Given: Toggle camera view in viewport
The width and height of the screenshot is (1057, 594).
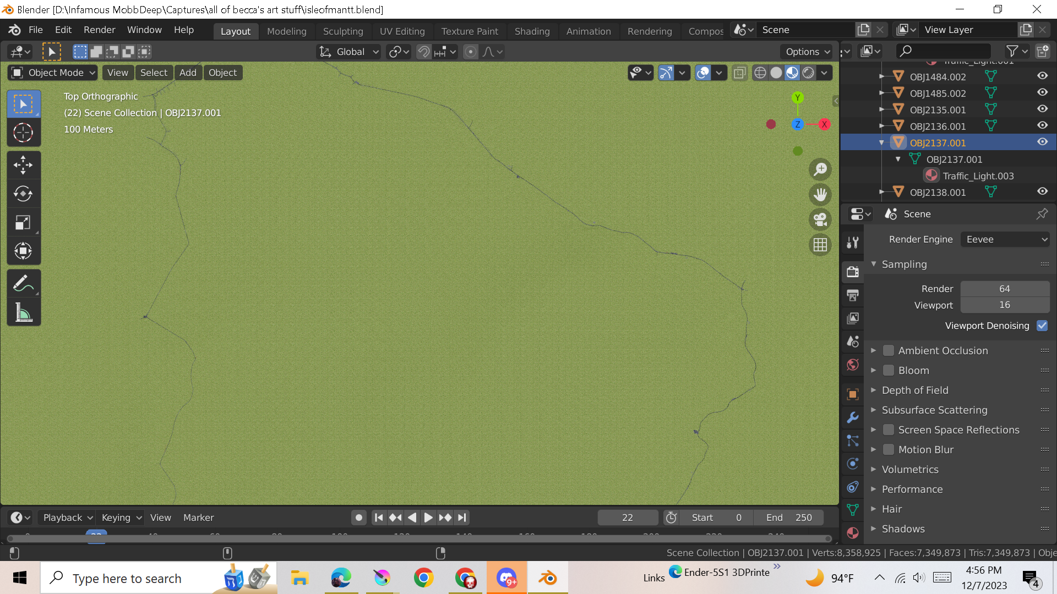Looking at the screenshot, I should (x=820, y=219).
